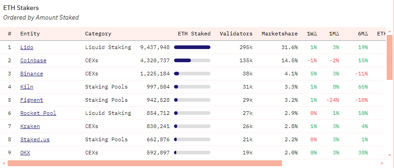The image size is (394, 168).
Task: Open the Kiln staking pool link
Action: [x=26, y=87]
